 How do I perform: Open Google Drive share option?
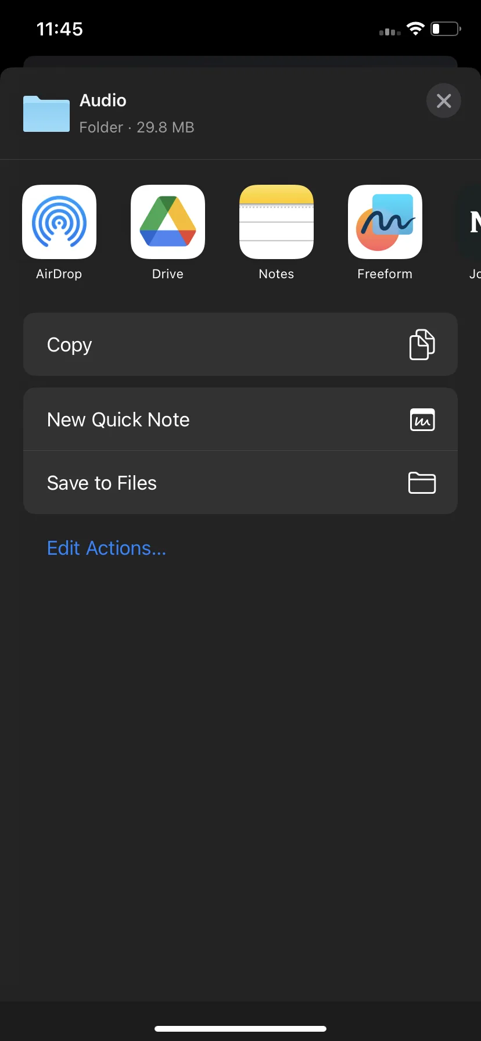pos(168,222)
